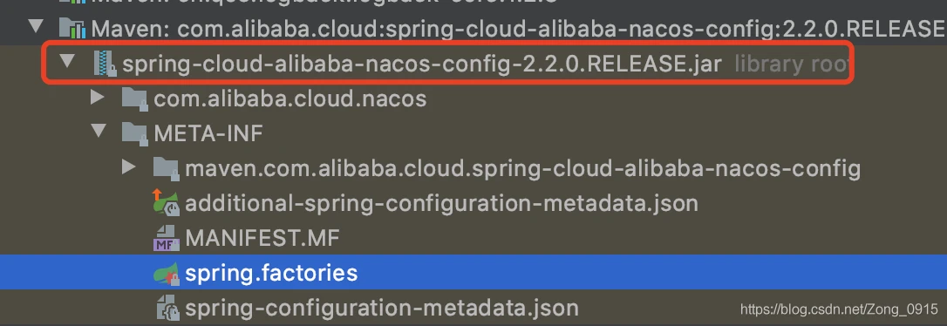
Task: Click the META-INF folder icon
Action: [135, 133]
